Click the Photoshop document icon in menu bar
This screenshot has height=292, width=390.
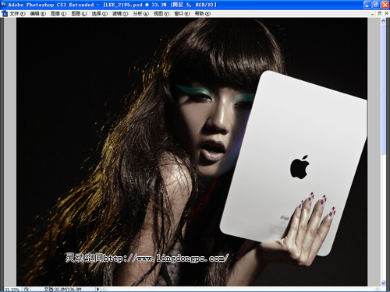point(5,14)
